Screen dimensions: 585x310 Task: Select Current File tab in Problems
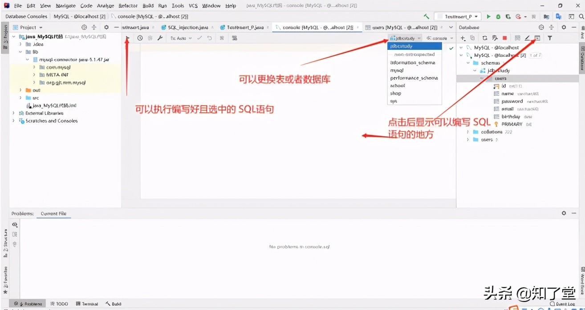tap(53, 213)
